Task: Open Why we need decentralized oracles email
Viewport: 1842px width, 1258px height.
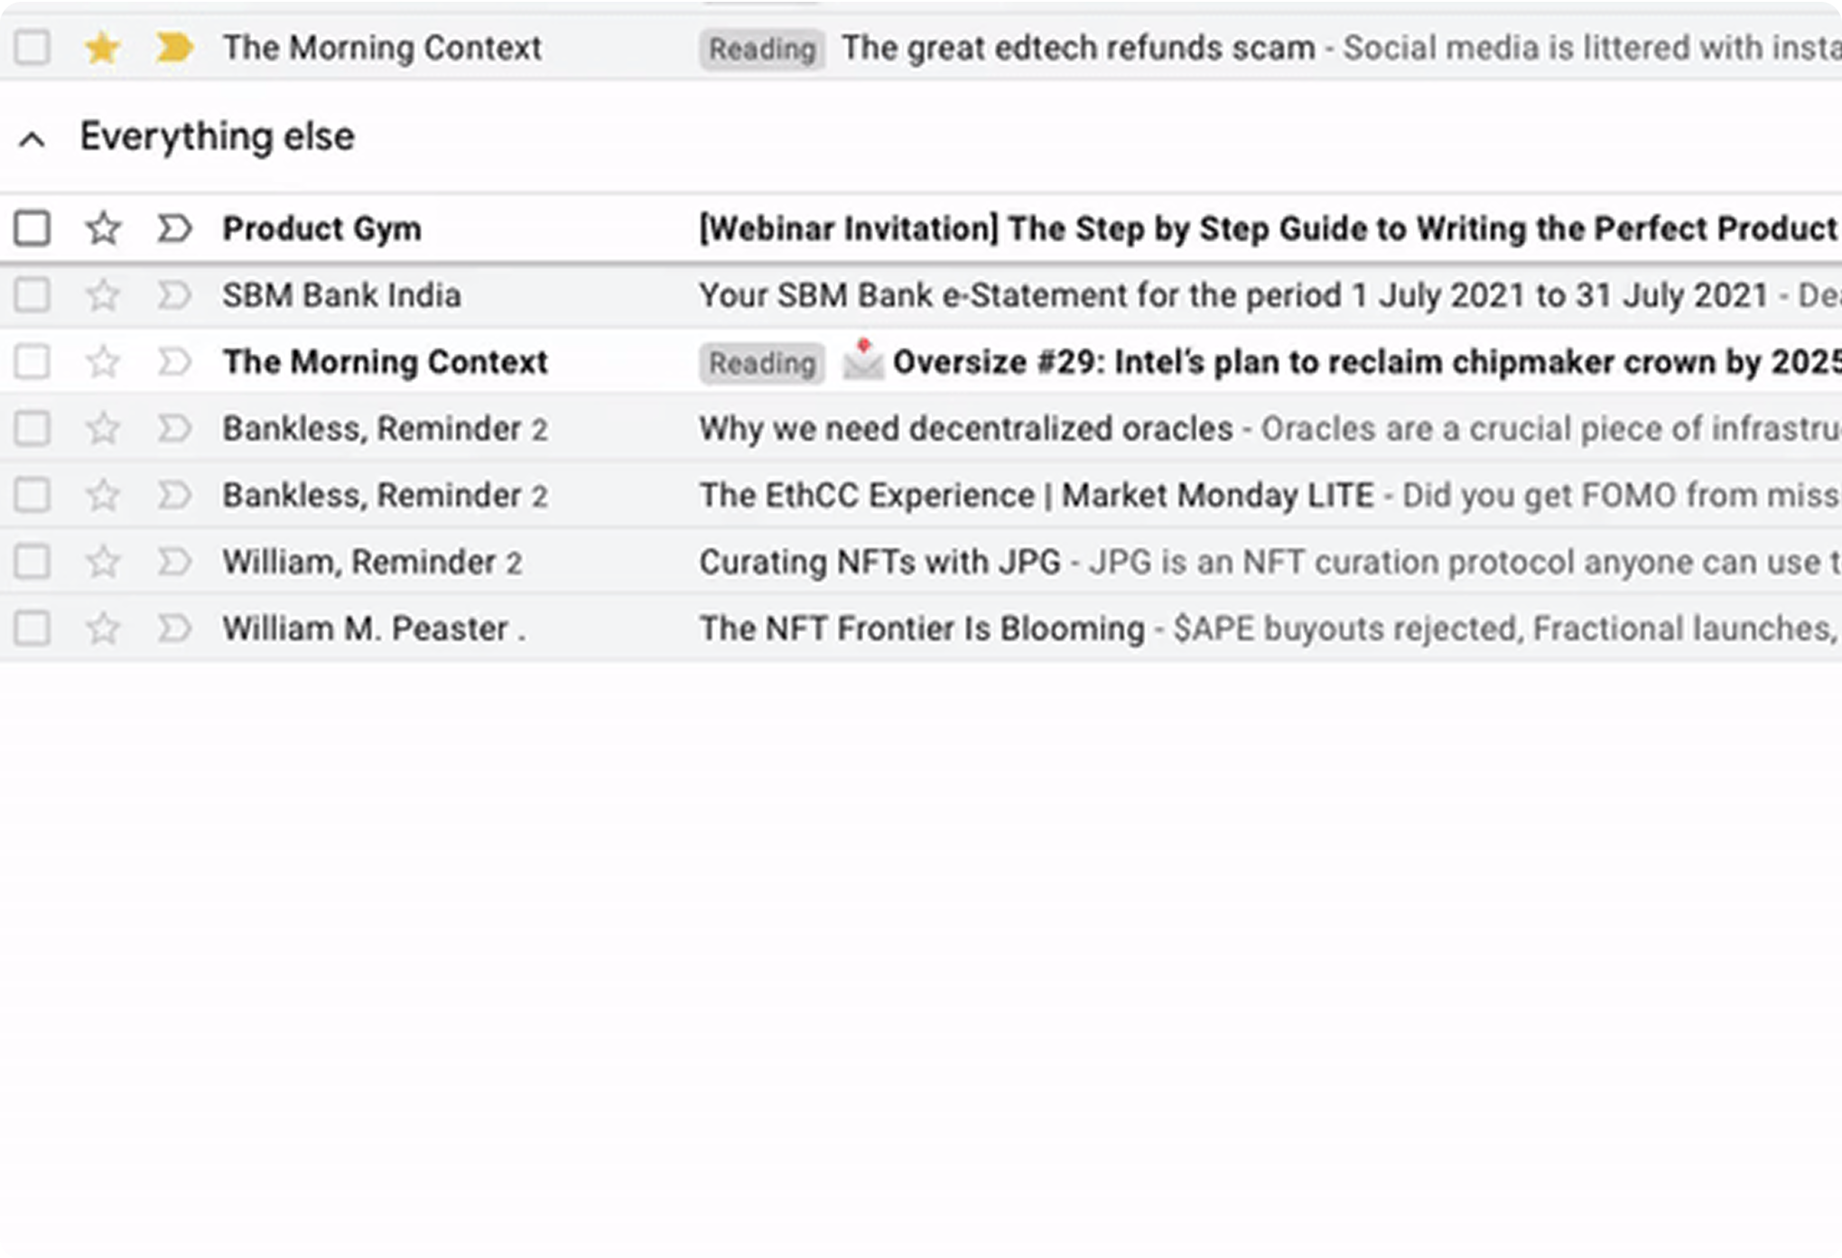Action: 966,429
